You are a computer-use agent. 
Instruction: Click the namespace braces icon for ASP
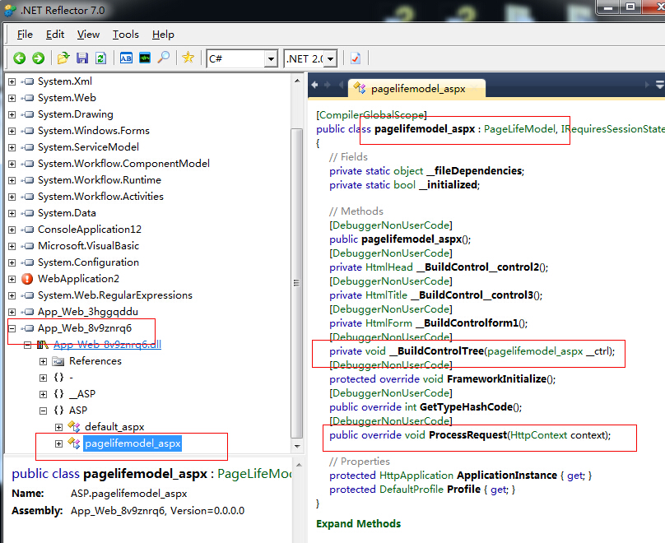pyautogui.click(x=59, y=411)
